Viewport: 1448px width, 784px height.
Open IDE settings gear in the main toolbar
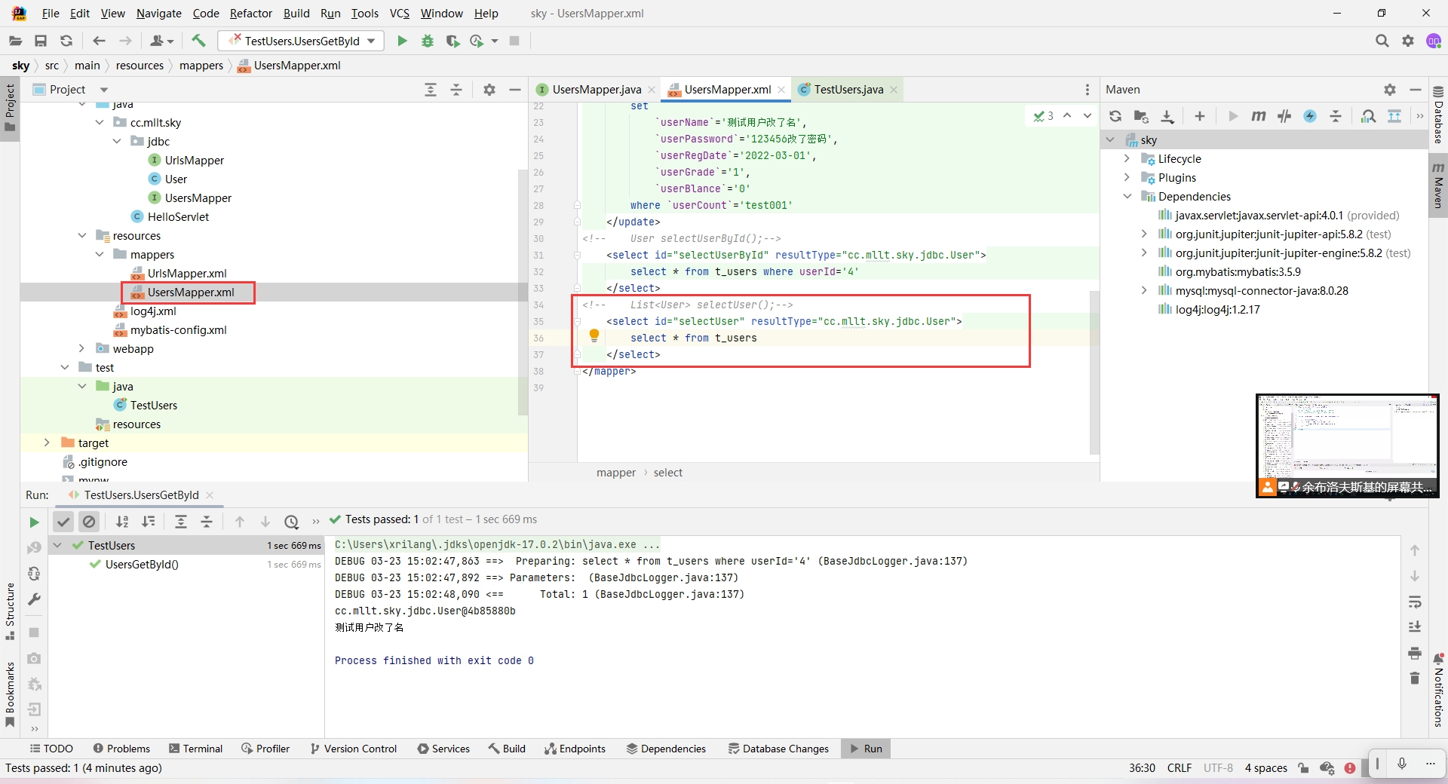click(1407, 41)
